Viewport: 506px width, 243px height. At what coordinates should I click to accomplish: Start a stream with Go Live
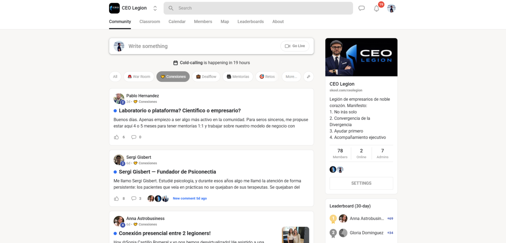pyautogui.click(x=295, y=46)
